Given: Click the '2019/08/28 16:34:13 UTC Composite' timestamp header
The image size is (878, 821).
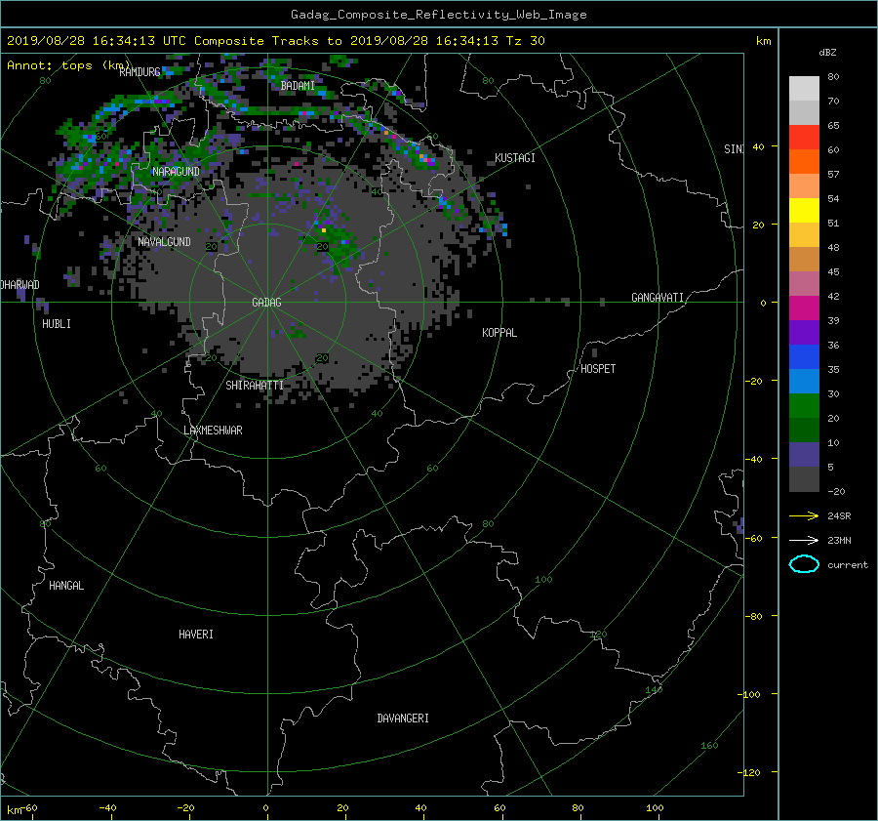Looking at the screenshot, I should coord(135,41).
